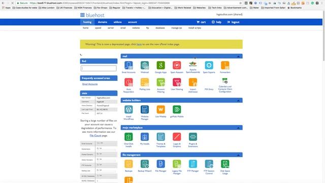Open the My Installs icon
Screen dimensions: 325x183
tap(145, 137)
